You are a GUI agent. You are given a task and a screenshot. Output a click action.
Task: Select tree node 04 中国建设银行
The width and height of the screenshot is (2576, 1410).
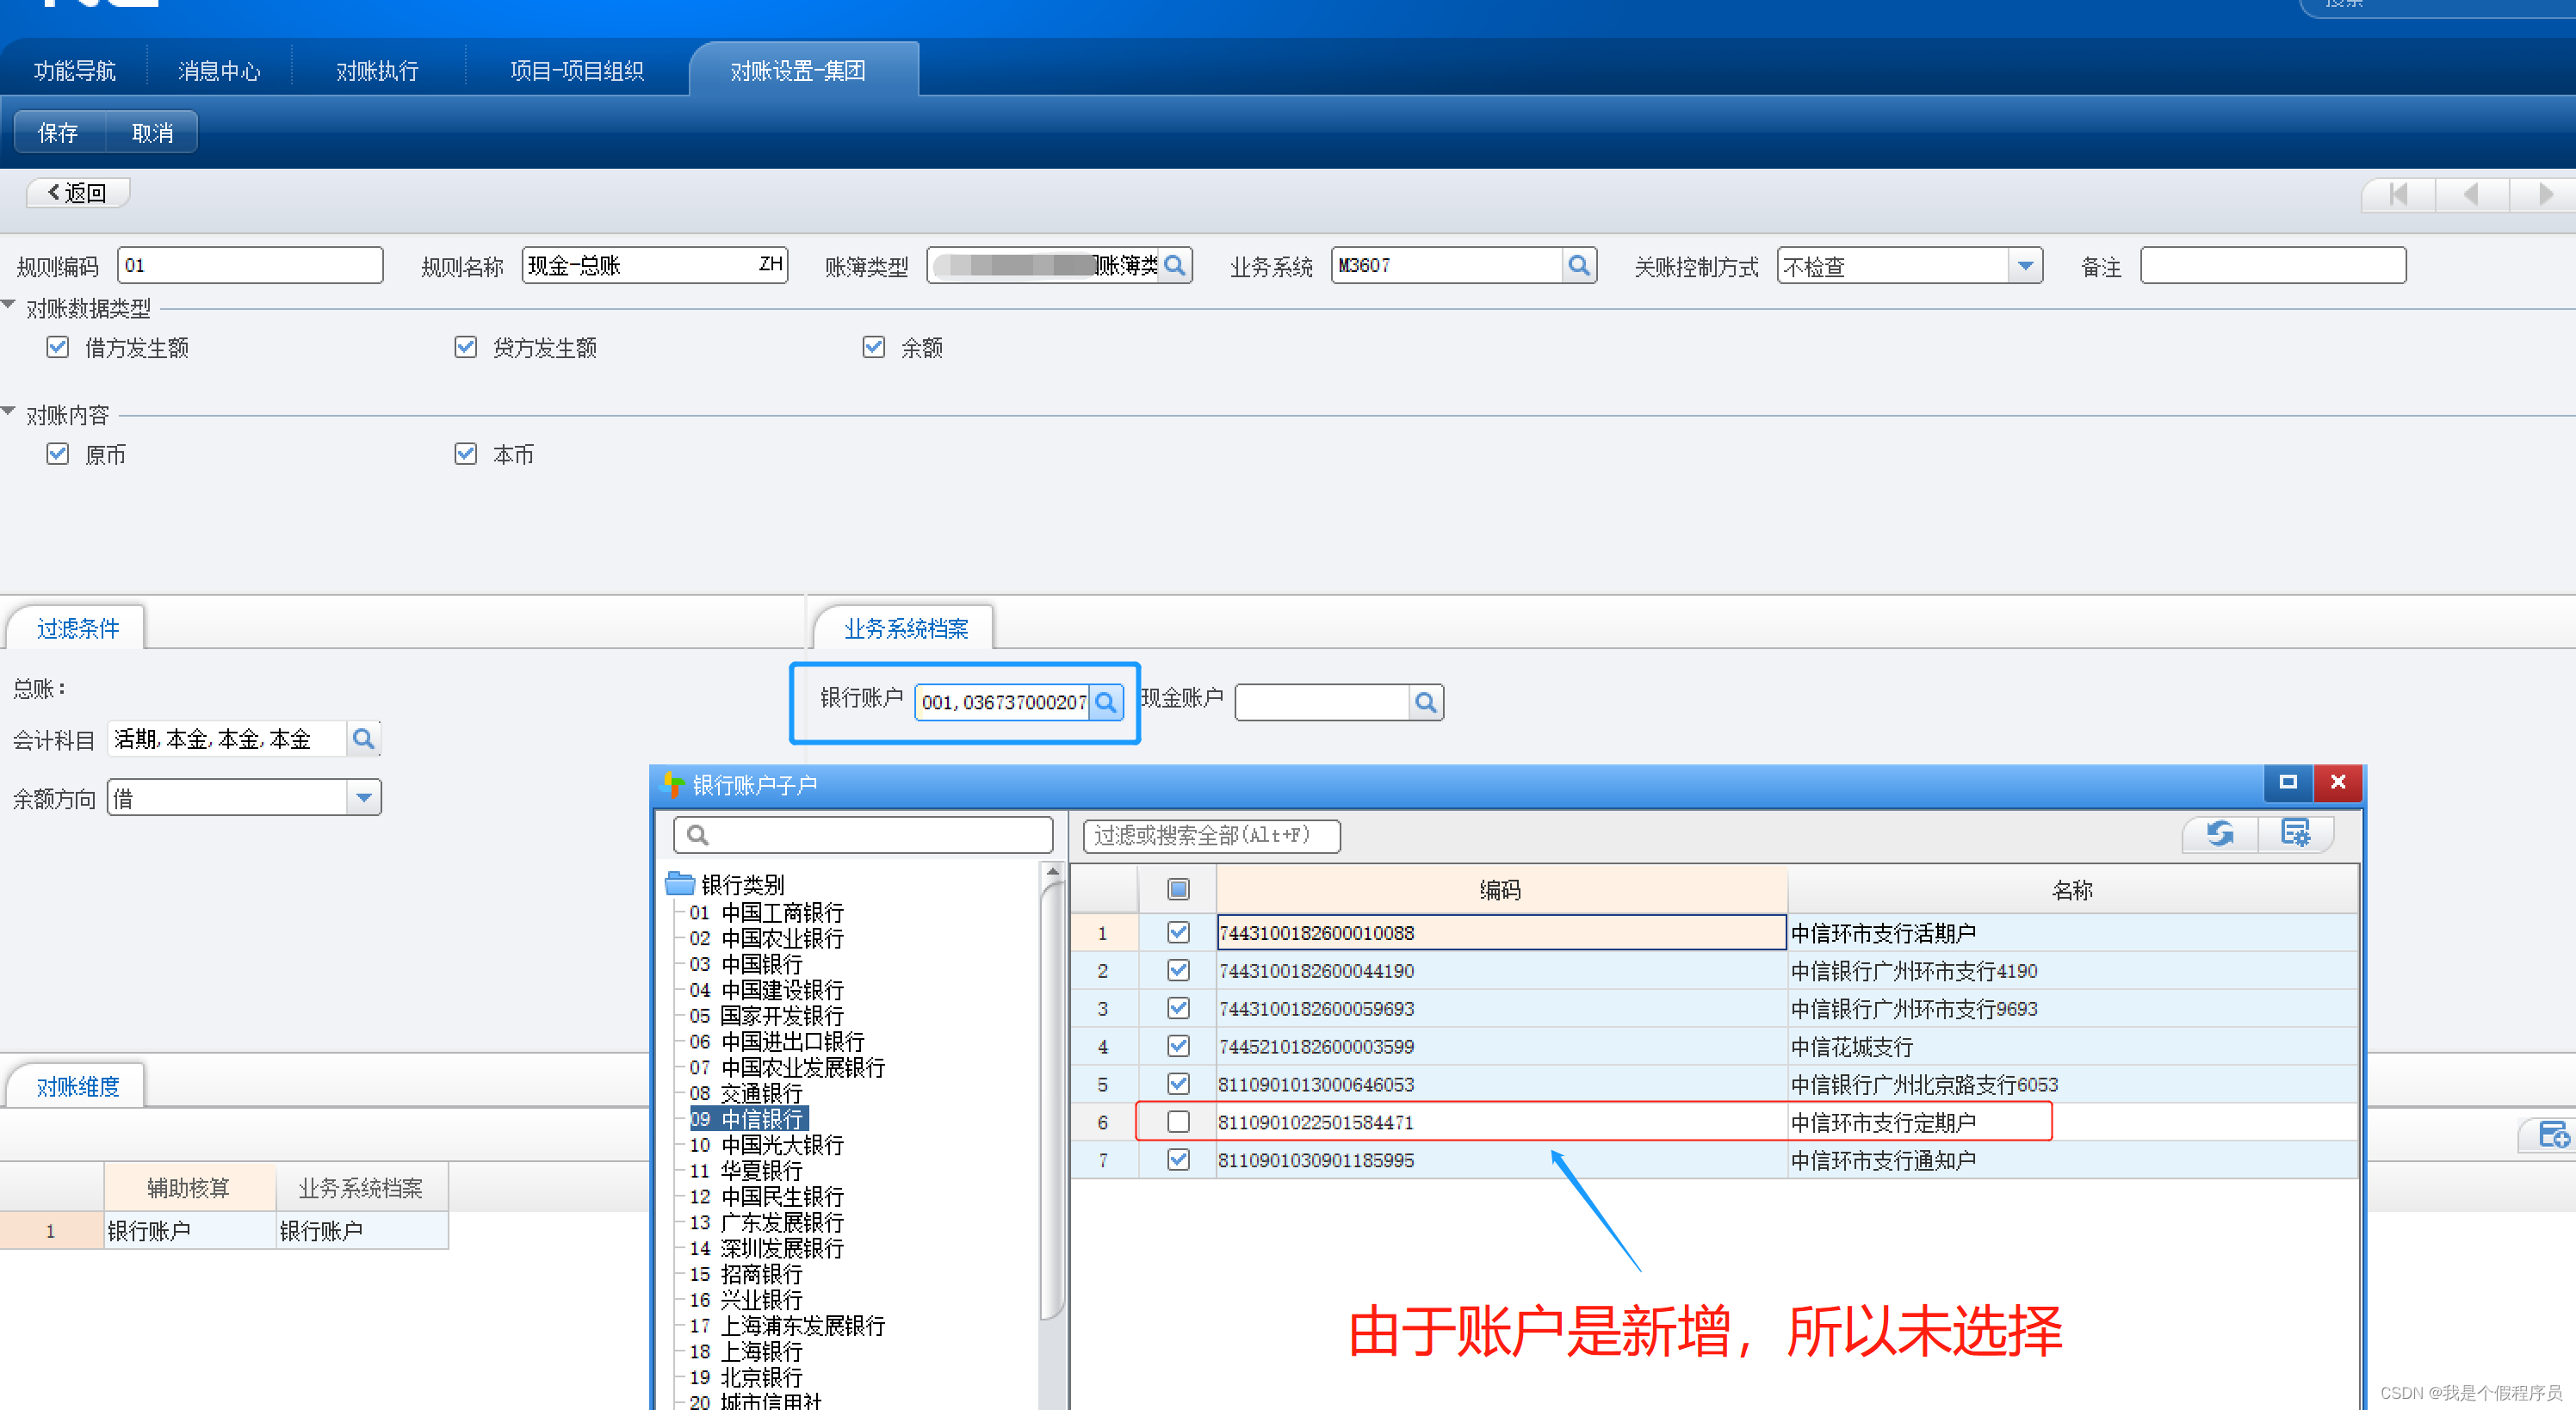(x=767, y=990)
